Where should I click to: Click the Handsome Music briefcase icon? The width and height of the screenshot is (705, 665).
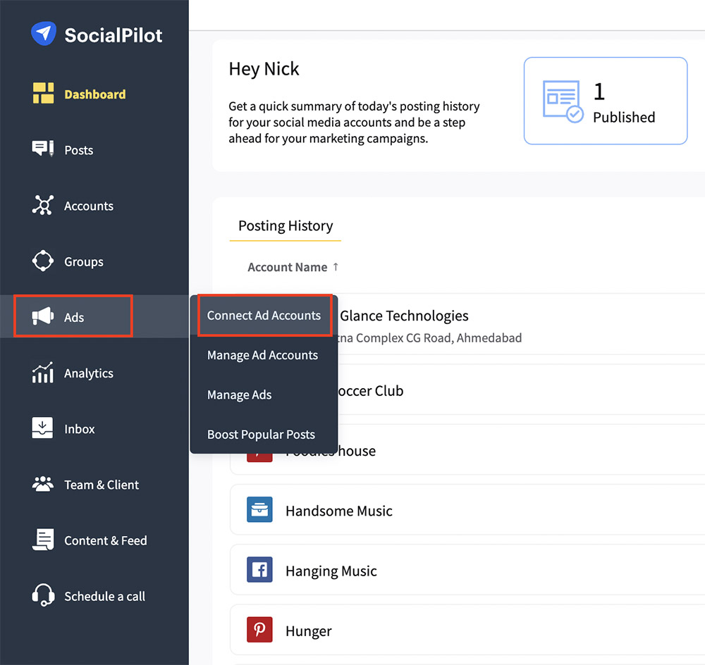259,509
